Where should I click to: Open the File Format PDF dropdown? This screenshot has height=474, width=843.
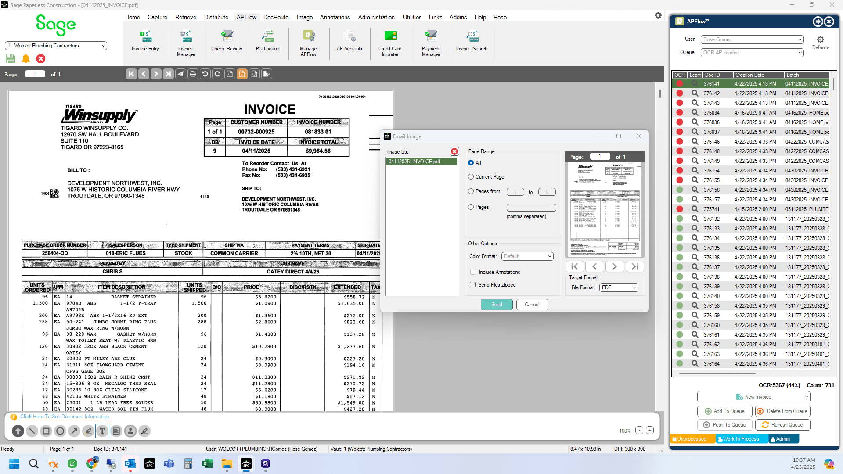[619, 287]
